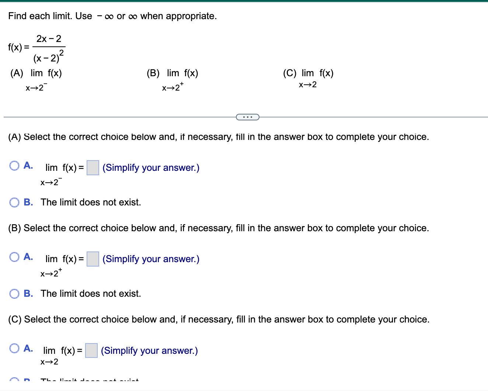
Task: Click the Find each limit instruction text
Action: (112, 16)
